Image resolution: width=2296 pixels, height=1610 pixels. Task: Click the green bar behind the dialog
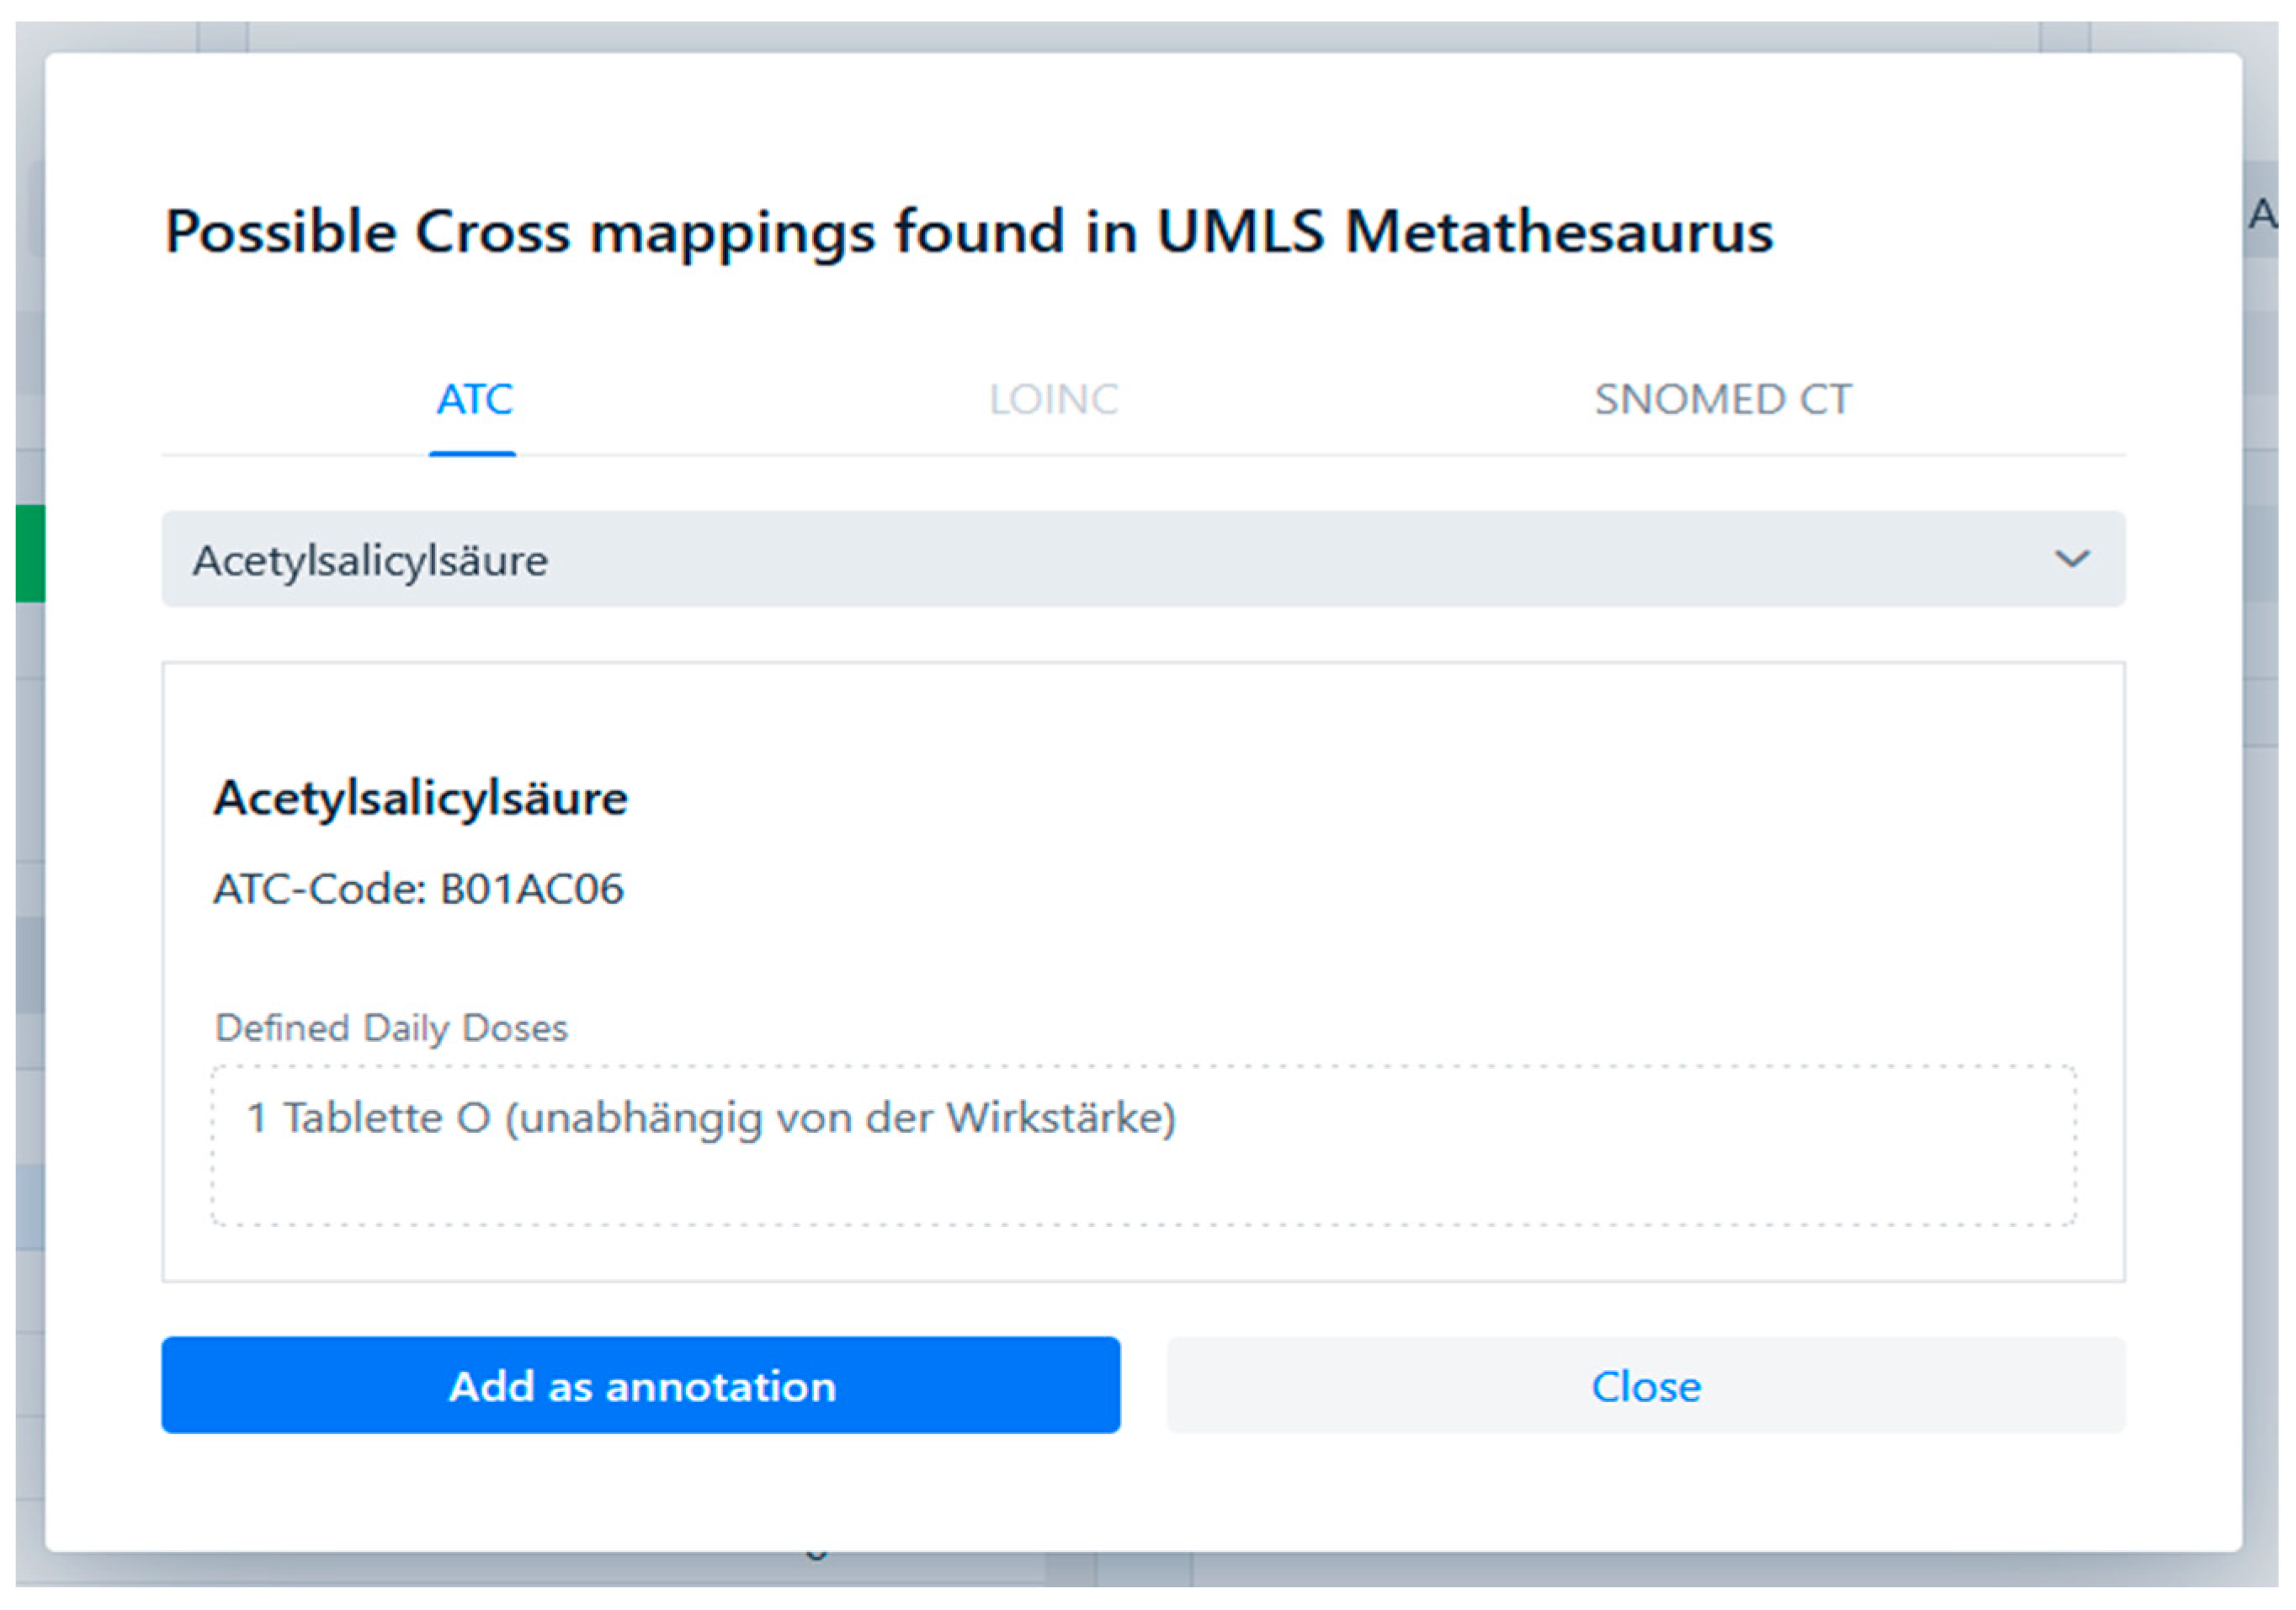29,553
